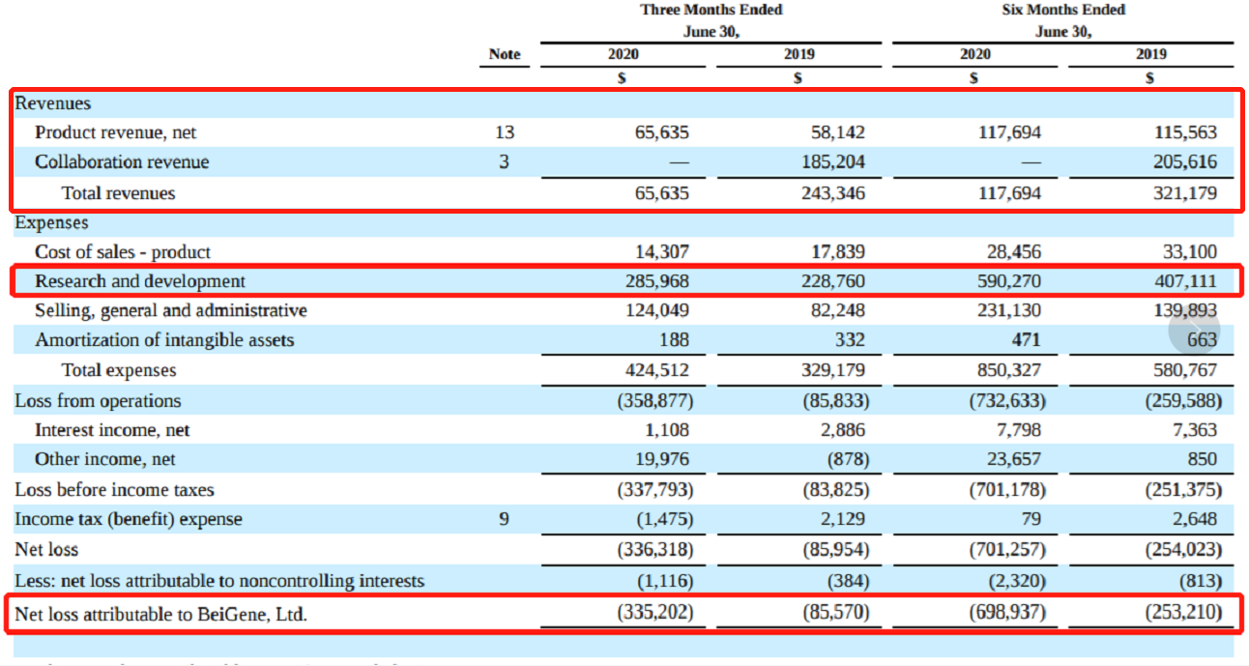Click the "Research and development" row label
Screen dimensions: 1249x666
click(x=140, y=281)
